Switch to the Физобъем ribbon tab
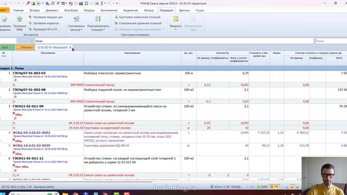Viewport: 347px width, 195px height. 71,10
